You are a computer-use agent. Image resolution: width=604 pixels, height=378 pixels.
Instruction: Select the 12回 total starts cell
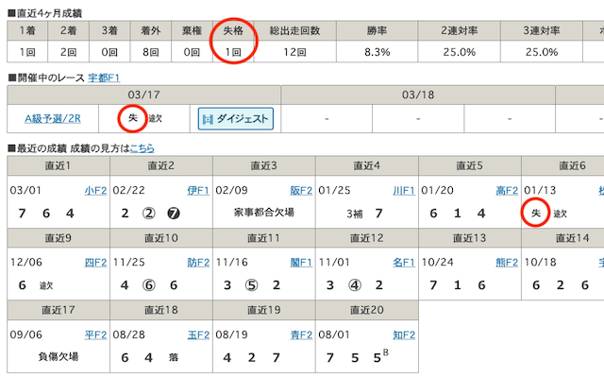295,51
